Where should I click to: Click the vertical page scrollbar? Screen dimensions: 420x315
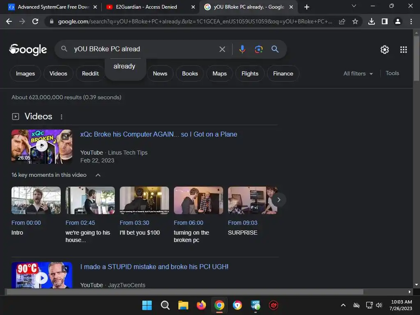click(x=416, y=57)
